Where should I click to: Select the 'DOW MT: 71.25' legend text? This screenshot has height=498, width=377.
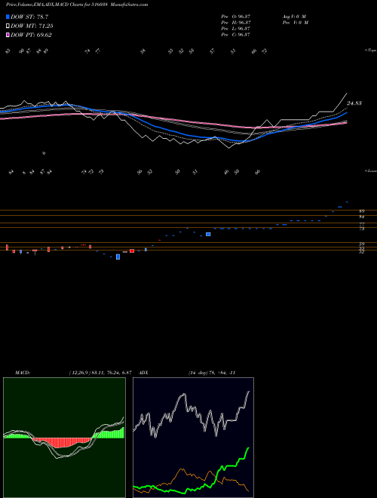pos(32,26)
